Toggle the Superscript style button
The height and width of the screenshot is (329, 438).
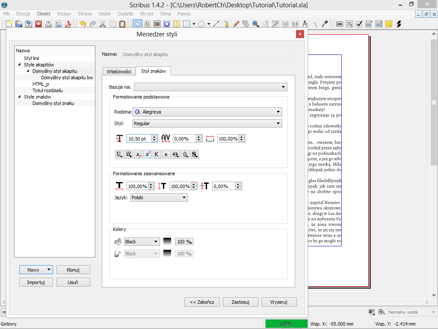(x=148, y=154)
